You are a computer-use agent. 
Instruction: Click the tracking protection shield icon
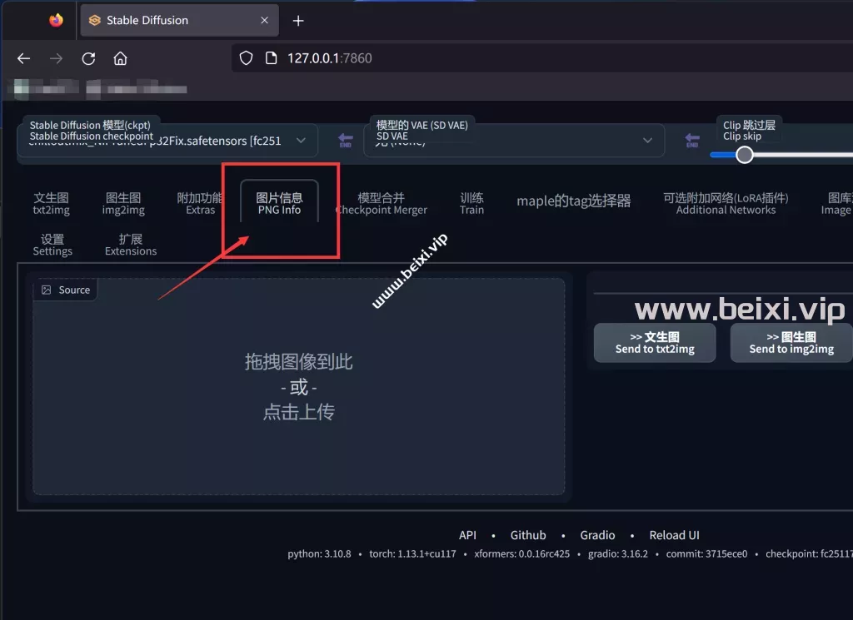tap(246, 58)
